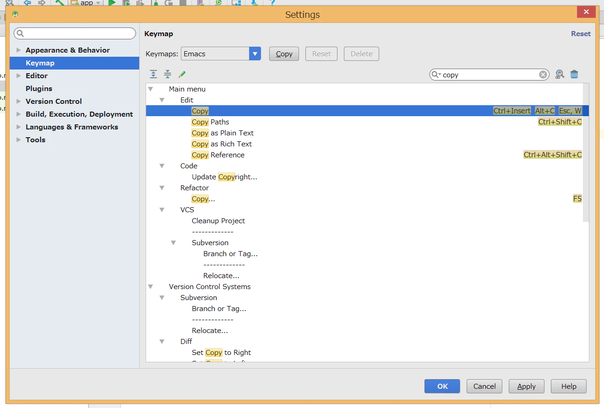
Task: Click the trash icon beside the filter field
Action: tap(574, 75)
